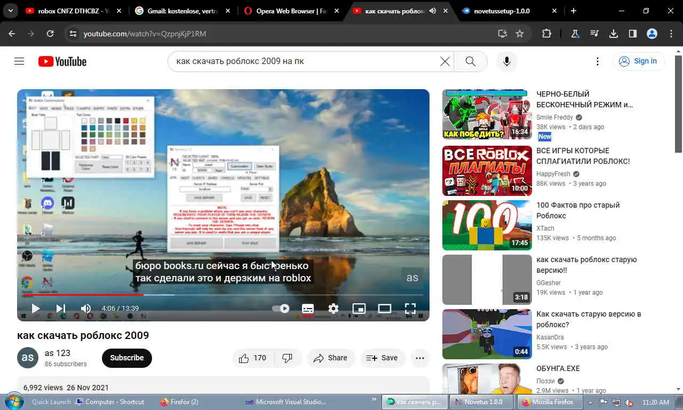
Task: Open a new browser tab
Action: coord(574,11)
